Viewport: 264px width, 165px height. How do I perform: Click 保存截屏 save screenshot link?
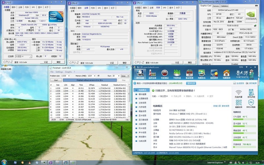click(x=251, y=83)
